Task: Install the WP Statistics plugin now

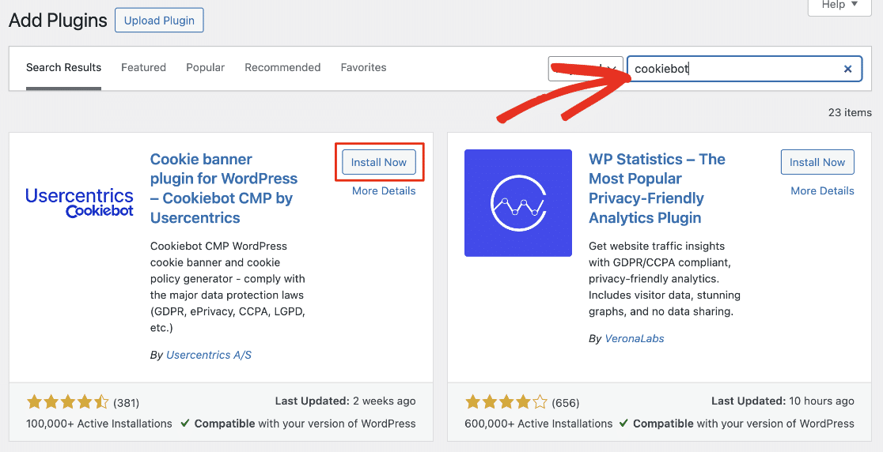Action: 817,162
